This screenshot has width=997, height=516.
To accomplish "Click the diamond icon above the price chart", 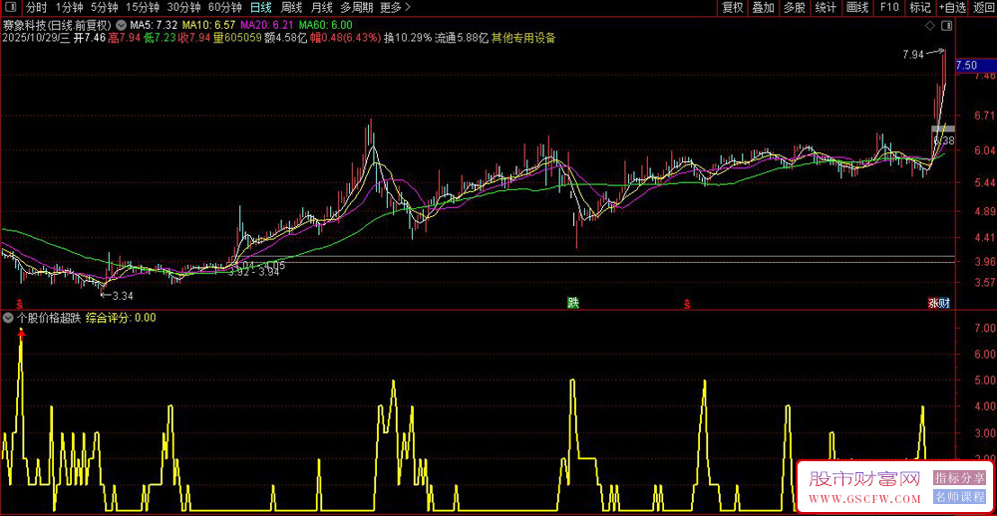I will tap(930, 24).
